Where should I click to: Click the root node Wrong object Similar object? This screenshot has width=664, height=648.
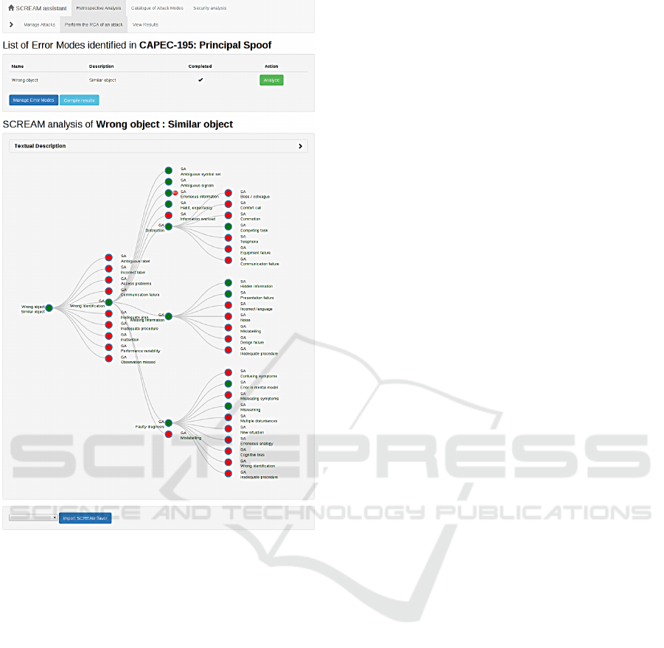49,308
